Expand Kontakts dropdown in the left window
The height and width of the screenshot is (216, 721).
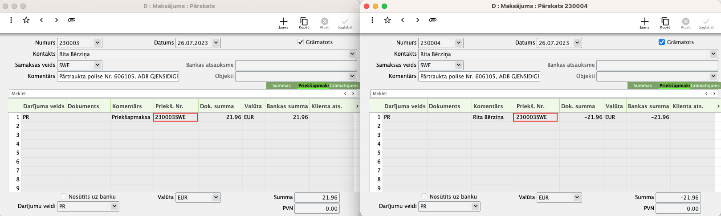pyautogui.click(x=352, y=54)
